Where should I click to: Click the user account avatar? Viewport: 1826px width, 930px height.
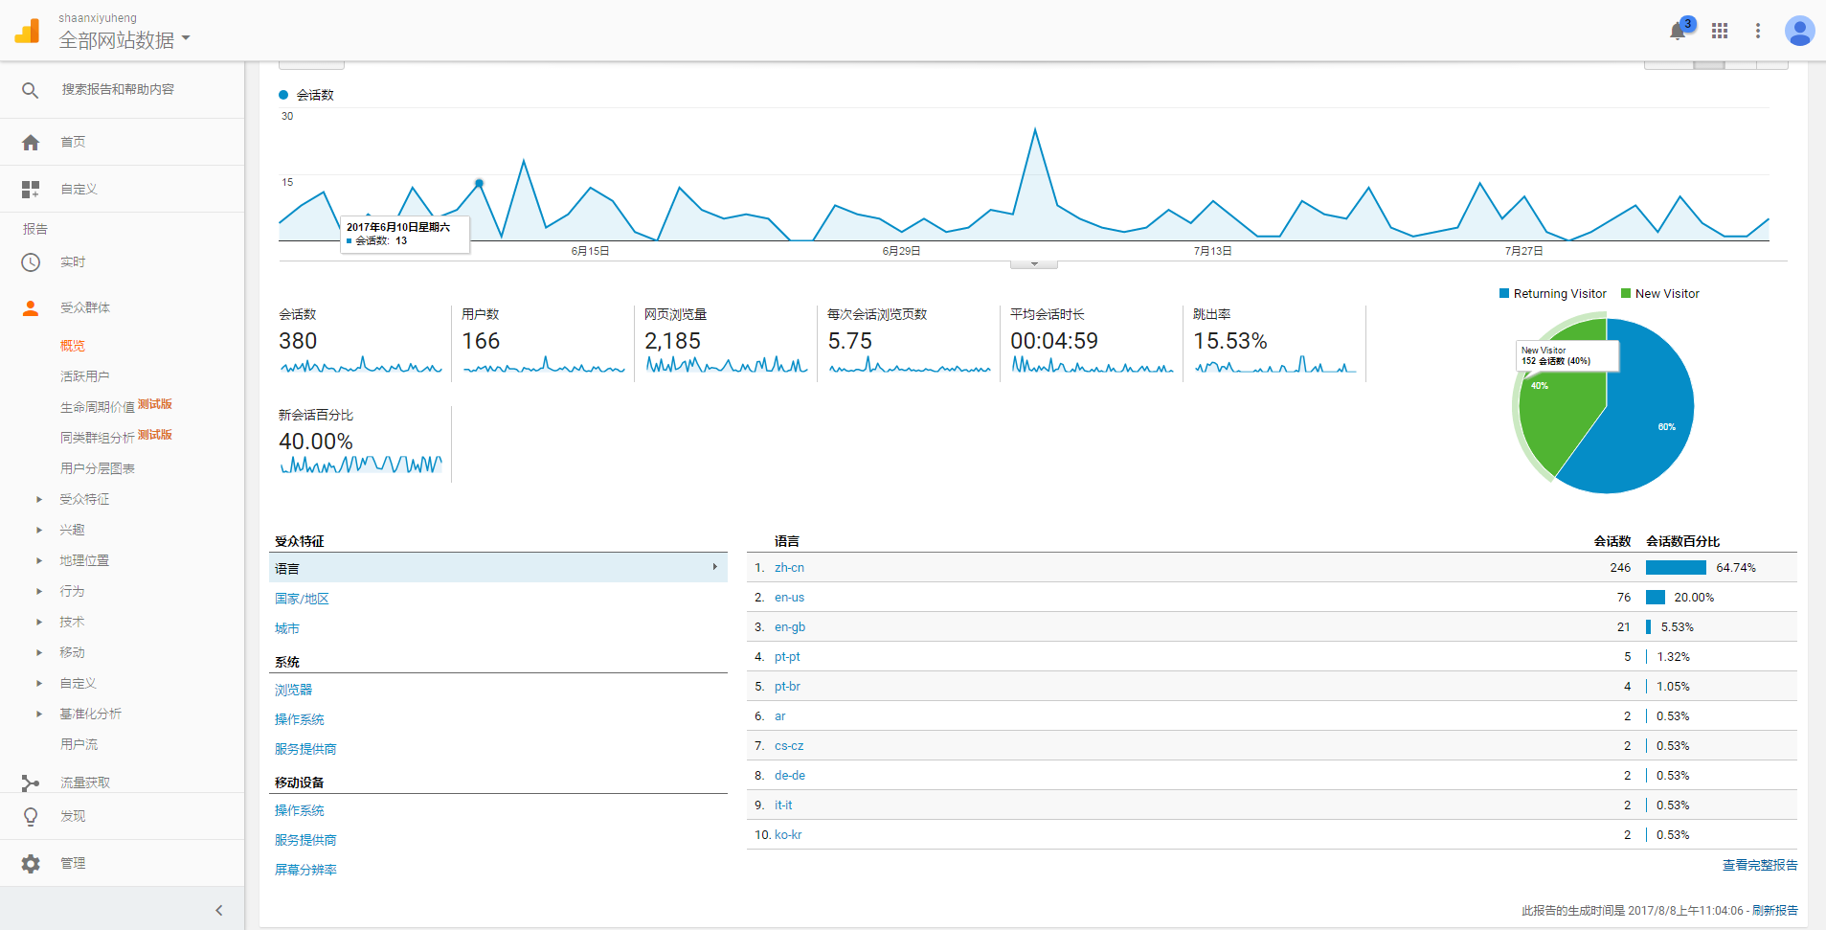point(1799,31)
